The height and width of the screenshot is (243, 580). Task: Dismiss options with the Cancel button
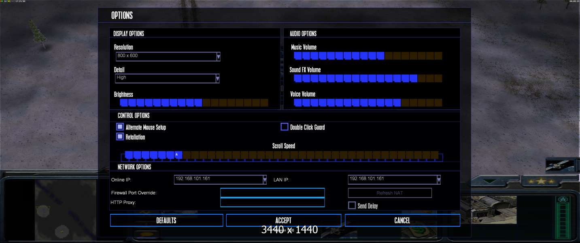pyautogui.click(x=402, y=220)
